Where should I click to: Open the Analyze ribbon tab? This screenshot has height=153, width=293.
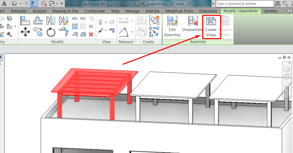pyautogui.click(x=40, y=11)
